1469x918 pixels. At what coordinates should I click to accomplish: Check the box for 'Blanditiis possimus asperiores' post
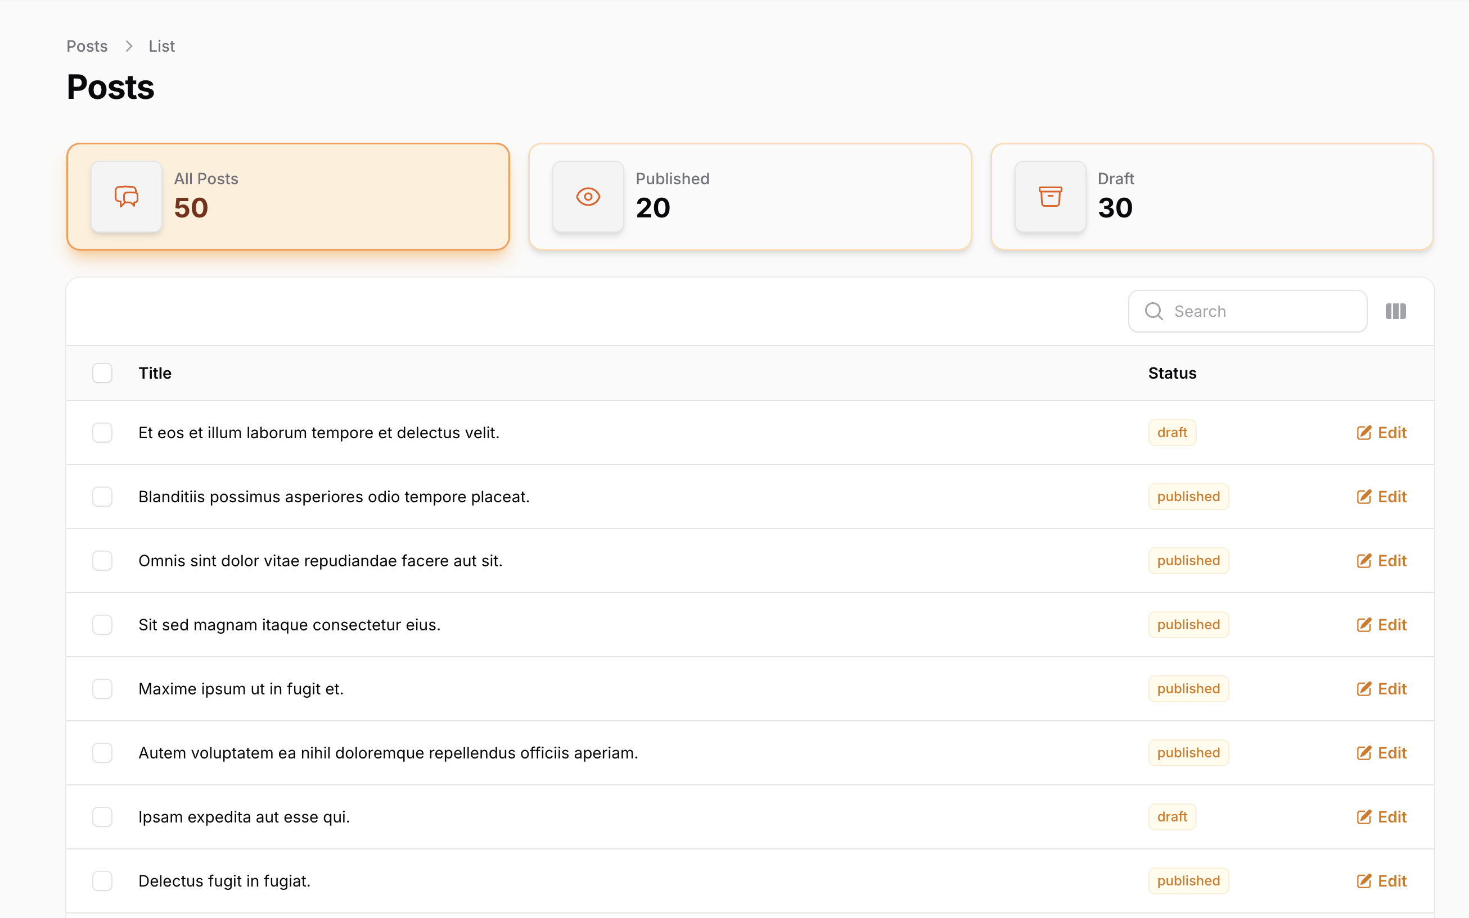click(x=102, y=497)
